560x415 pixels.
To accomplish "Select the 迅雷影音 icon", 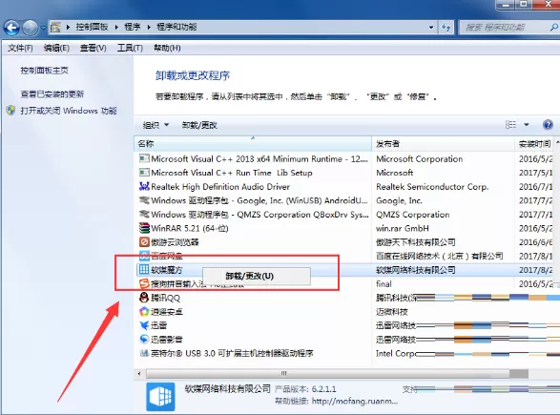I will (144, 339).
